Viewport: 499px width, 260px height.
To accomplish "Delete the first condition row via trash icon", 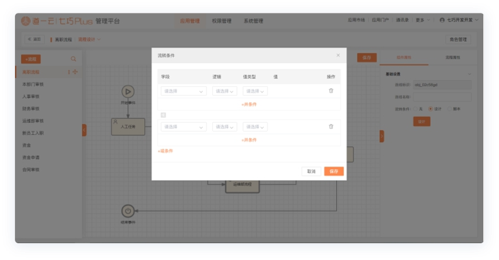I will pos(331,91).
